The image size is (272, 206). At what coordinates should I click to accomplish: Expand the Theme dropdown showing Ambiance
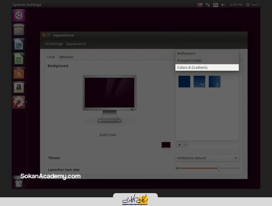click(x=207, y=158)
